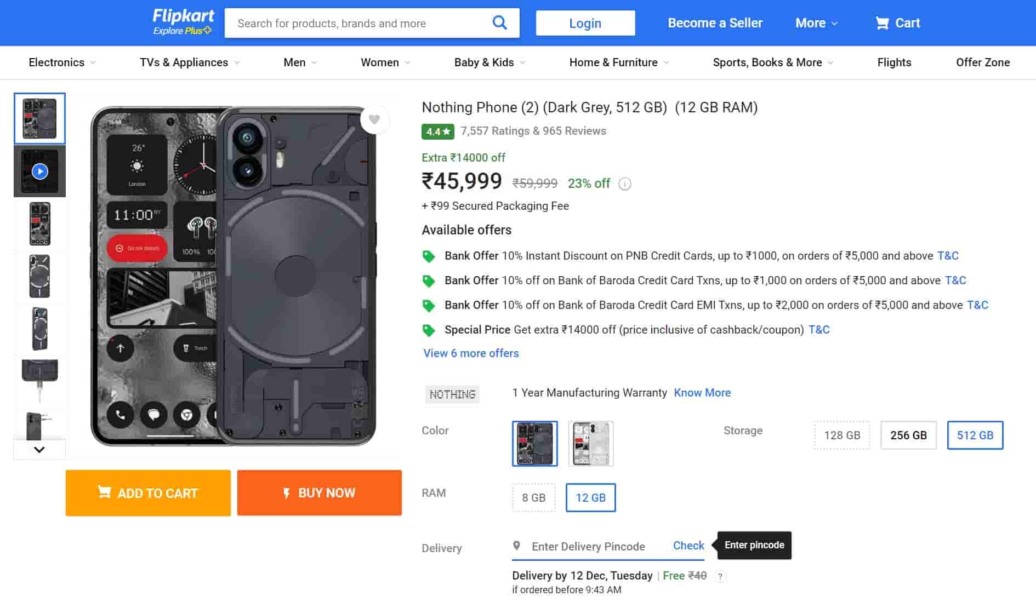Select the white color variant swatch
This screenshot has width=1036, height=602.
[x=591, y=444]
